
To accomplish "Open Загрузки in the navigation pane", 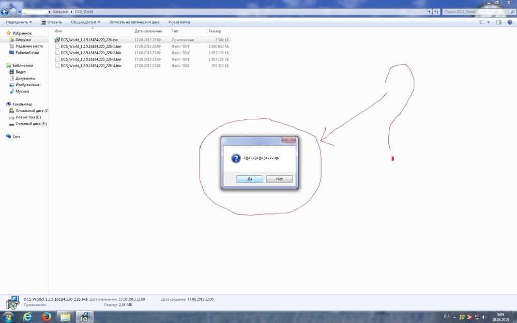I will (x=23, y=40).
